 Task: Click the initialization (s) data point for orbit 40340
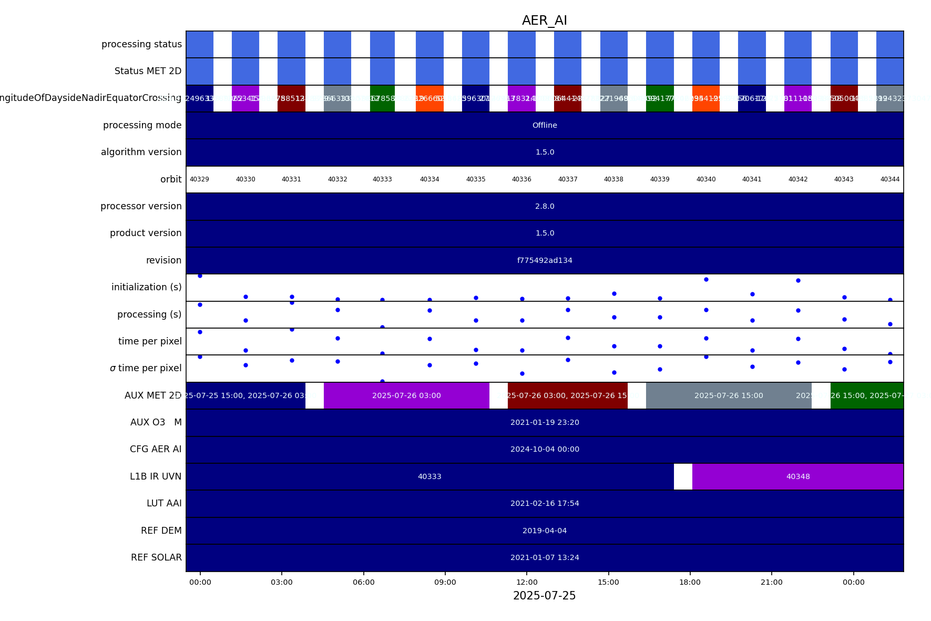pos(706,279)
